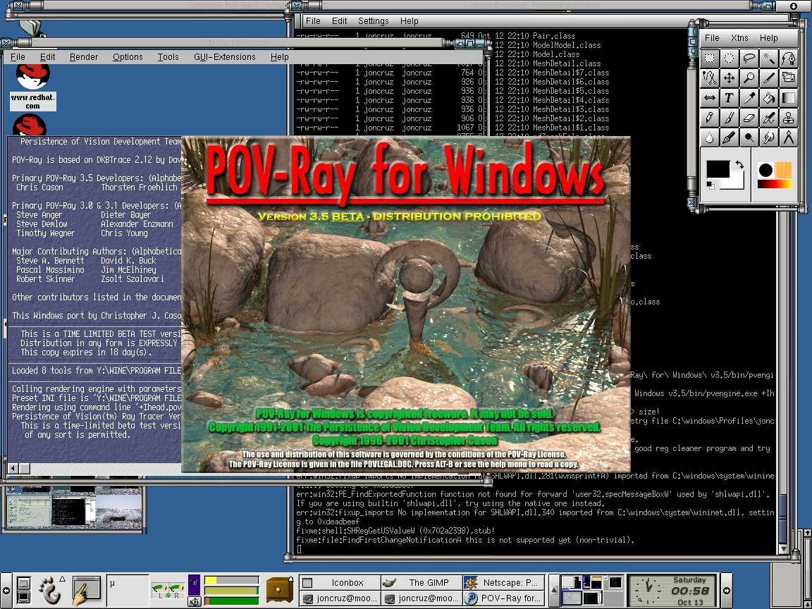Select the Move tool in toolbox
The height and width of the screenshot is (609, 812).
pyautogui.click(x=730, y=78)
